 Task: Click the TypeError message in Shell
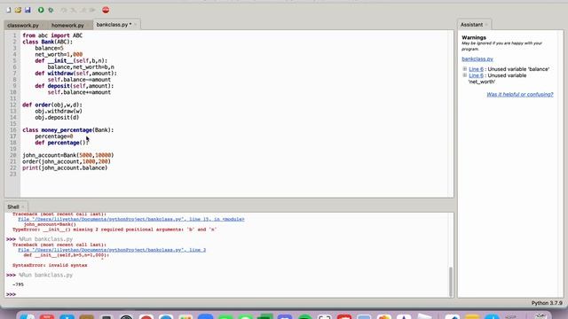pos(114,230)
